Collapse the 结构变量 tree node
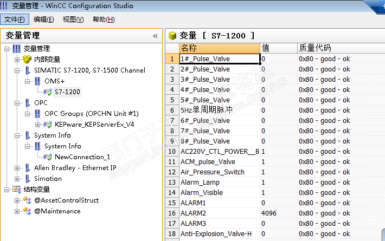Image resolution: width=385 pixels, height=241 pixels. coord(7,190)
